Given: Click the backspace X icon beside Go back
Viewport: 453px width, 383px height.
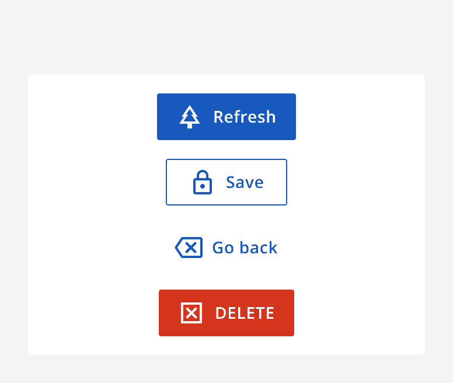Looking at the screenshot, I should [x=189, y=248].
